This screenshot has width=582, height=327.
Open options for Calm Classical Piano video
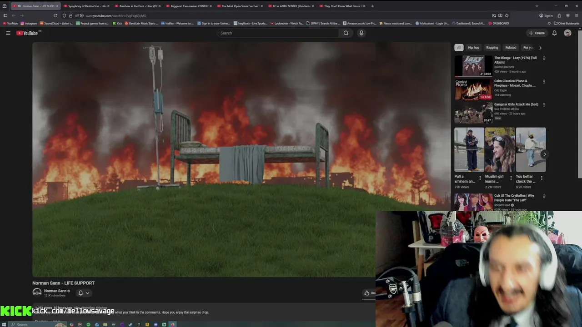[544, 81]
